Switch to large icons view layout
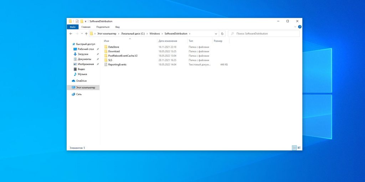The image size is (365, 182). 299,148
